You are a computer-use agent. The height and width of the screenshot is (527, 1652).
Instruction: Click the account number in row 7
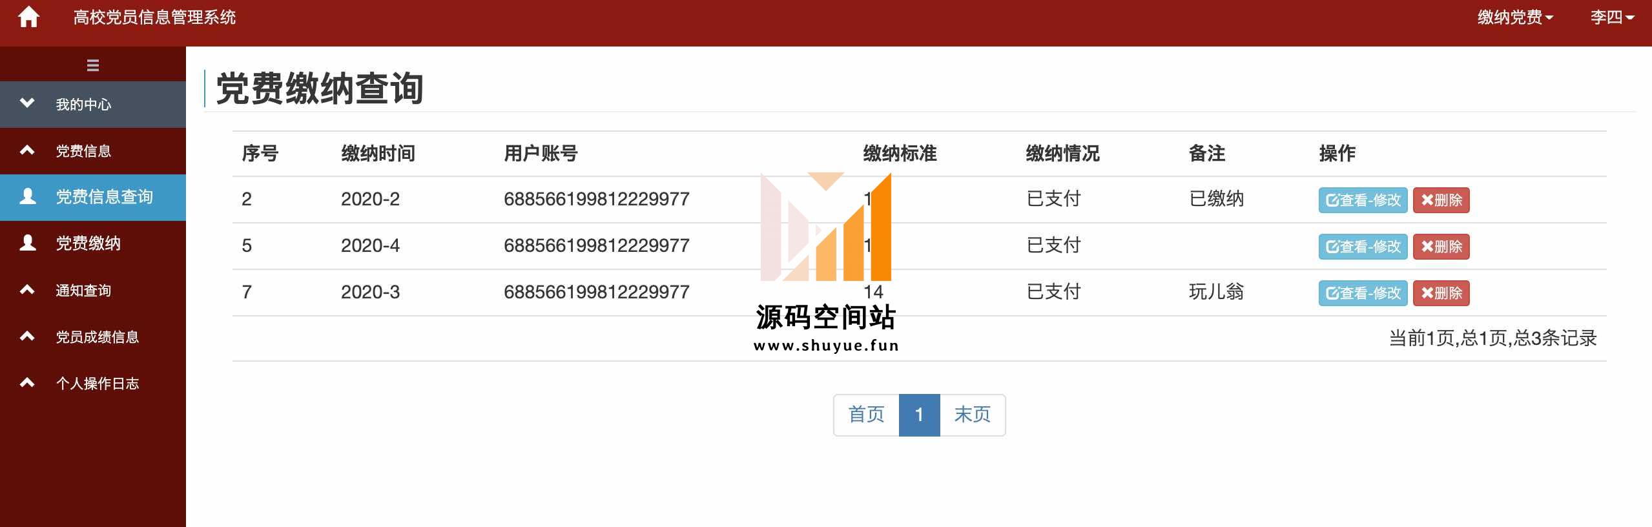tap(597, 292)
